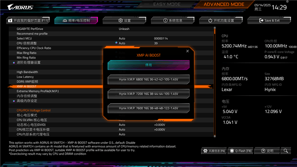The height and width of the screenshot is (167, 297).
Task: Click the star beside CPU 倍频调整 Auto
Action: [x=116, y=43]
